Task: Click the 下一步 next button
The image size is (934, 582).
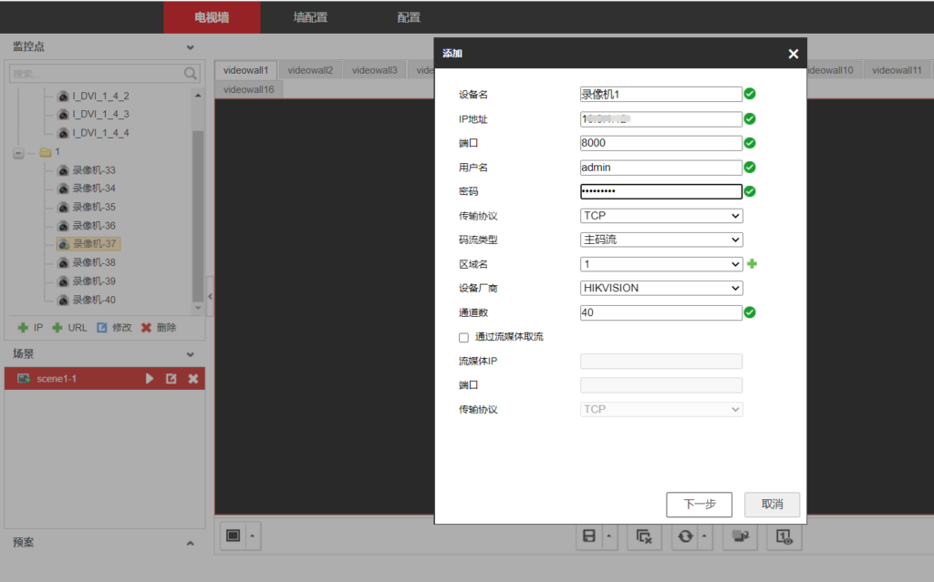Action: 699,505
